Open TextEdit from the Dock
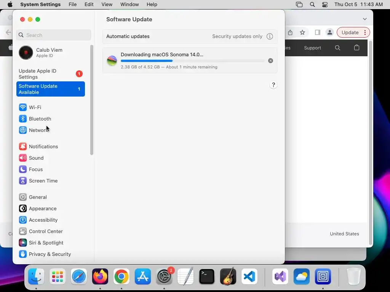The width and height of the screenshot is (390, 292). point(185,276)
